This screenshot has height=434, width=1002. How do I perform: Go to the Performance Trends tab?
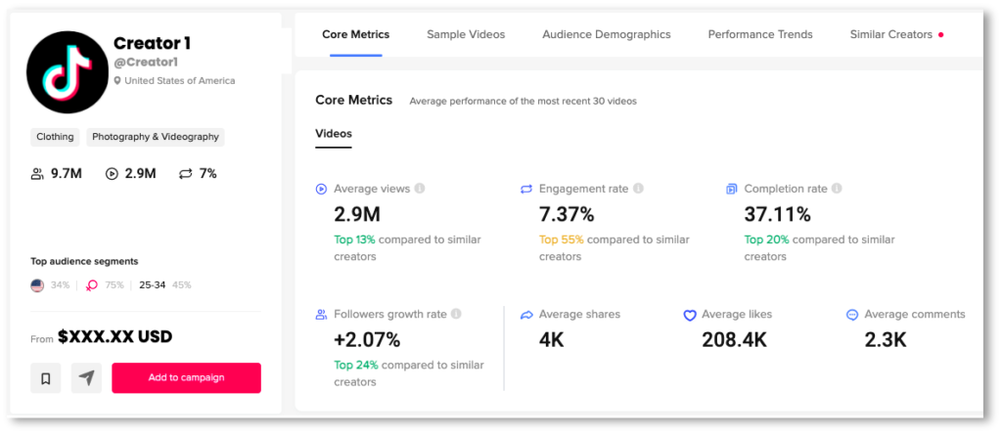coord(760,34)
